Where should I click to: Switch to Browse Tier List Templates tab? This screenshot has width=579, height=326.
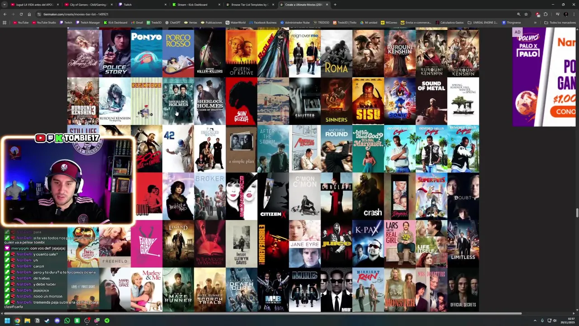[x=249, y=5]
